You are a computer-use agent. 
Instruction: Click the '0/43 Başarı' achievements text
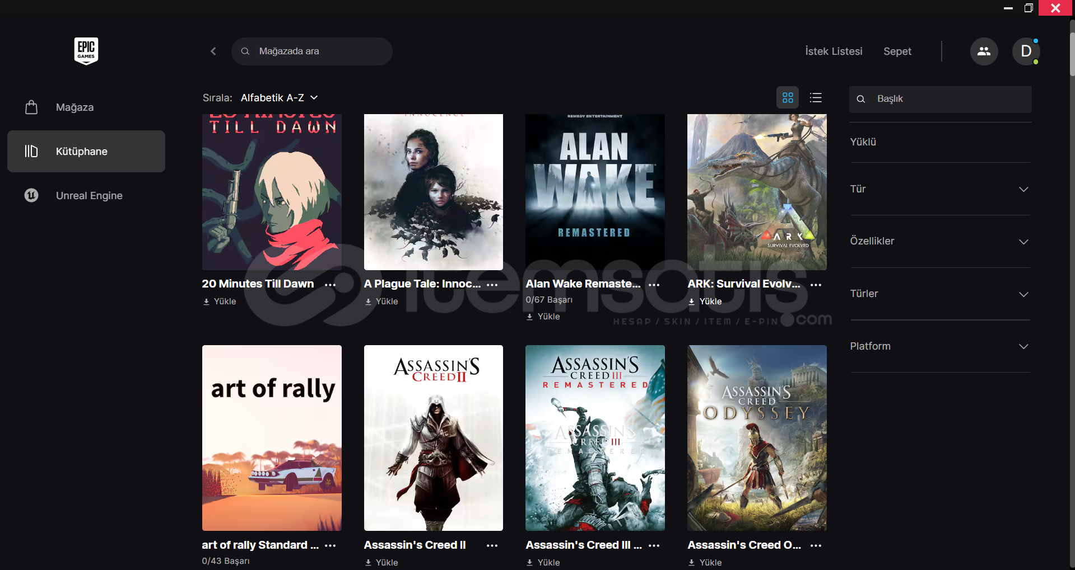click(226, 561)
